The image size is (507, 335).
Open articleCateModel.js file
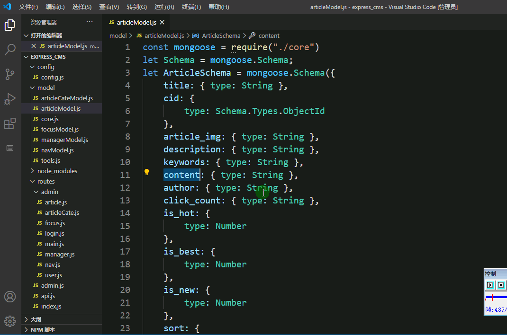(62, 98)
